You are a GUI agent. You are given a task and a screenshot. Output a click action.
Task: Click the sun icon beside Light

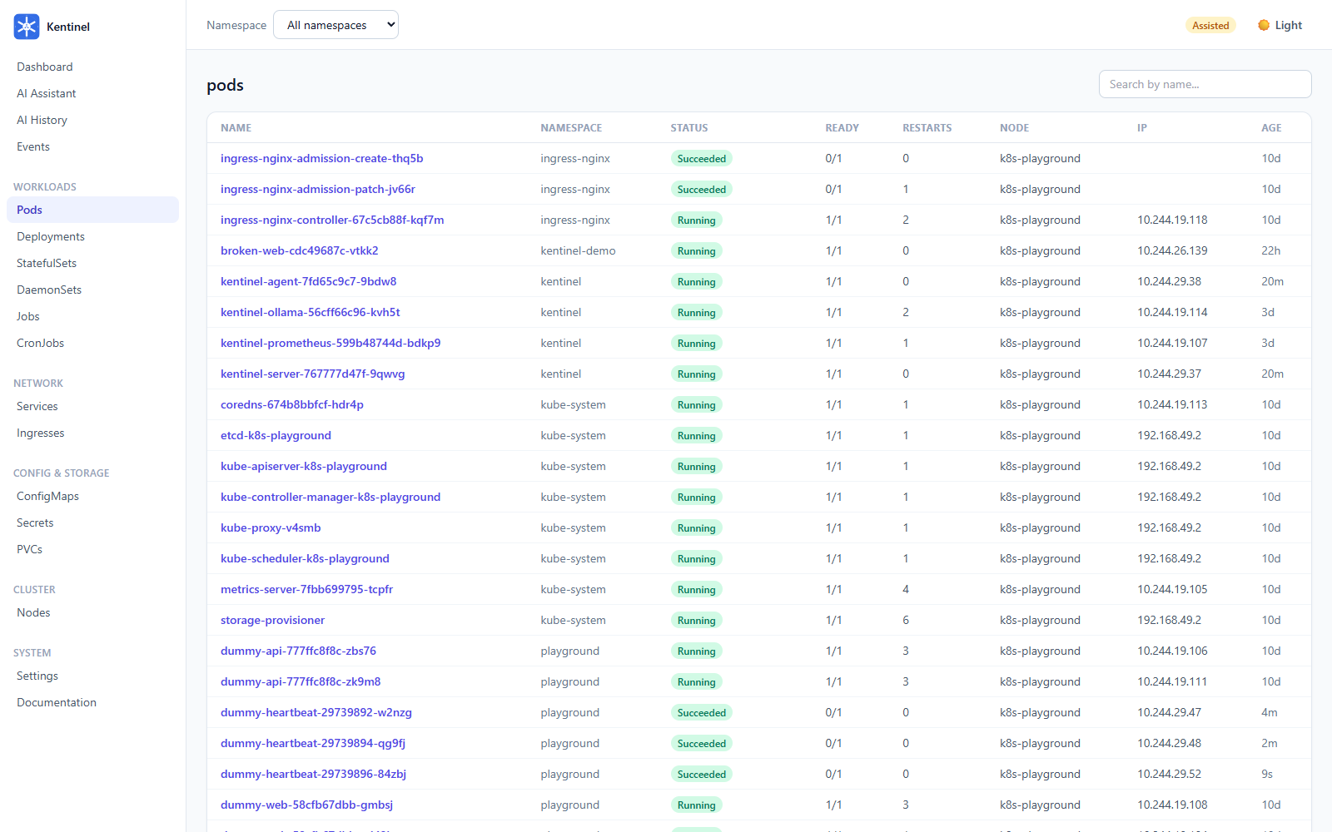[1264, 25]
